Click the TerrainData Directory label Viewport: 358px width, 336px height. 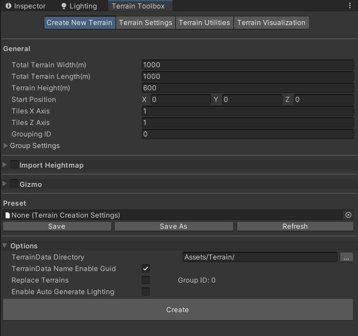pos(48,257)
